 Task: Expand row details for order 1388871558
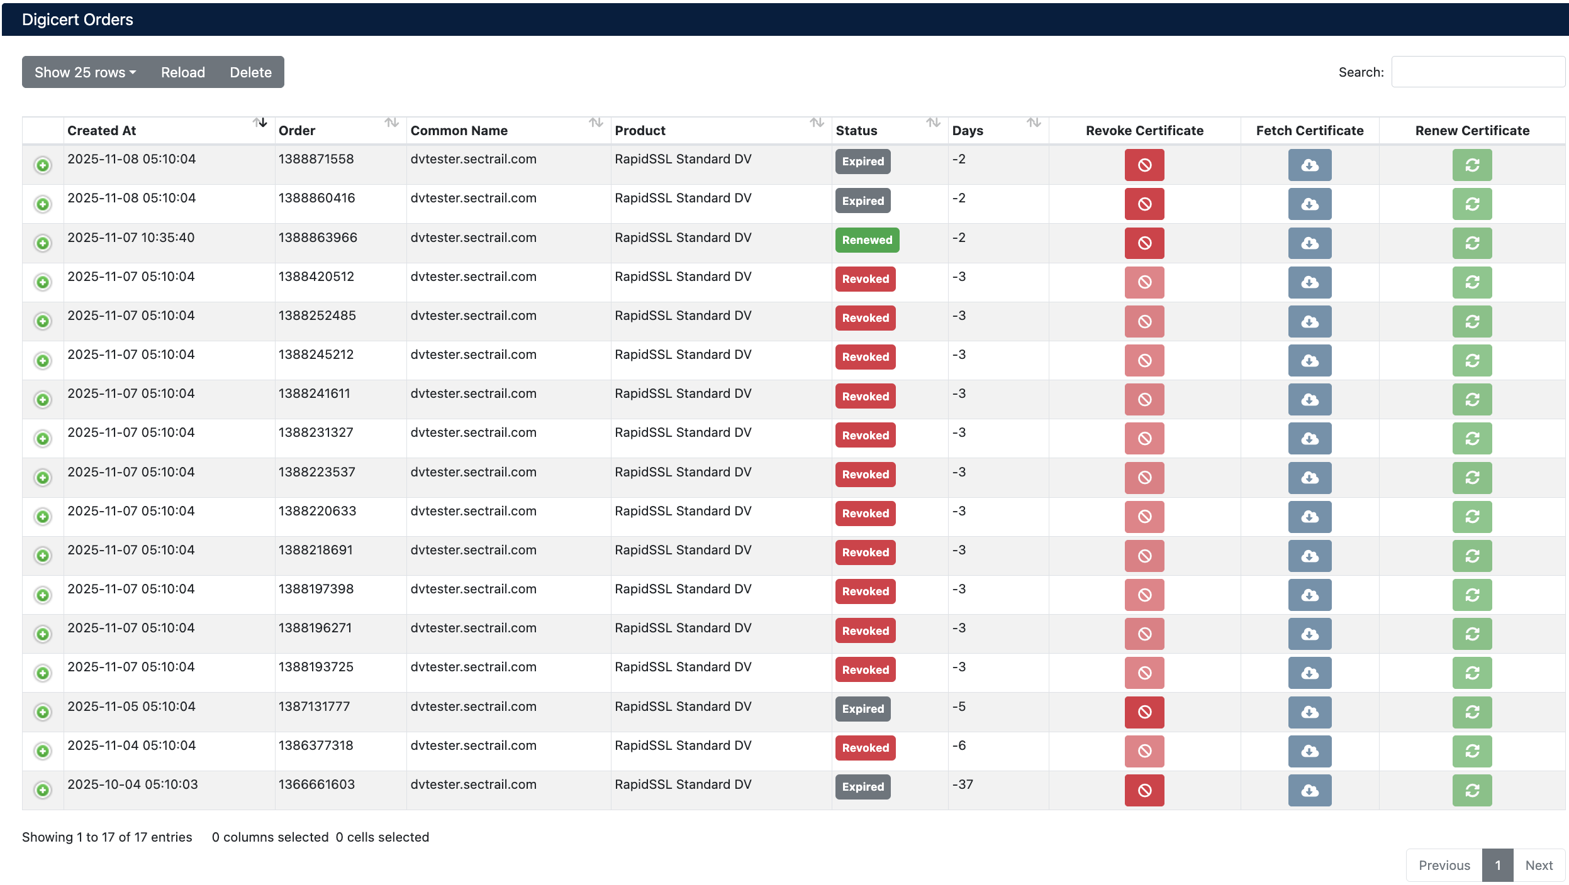(43, 165)
